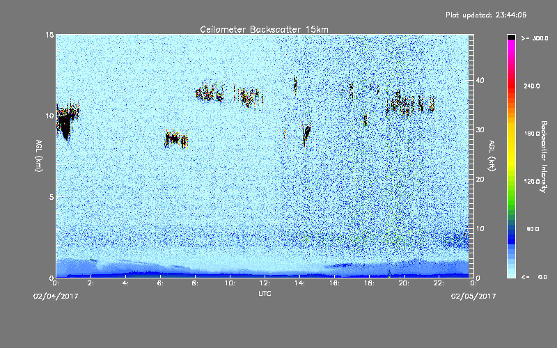Click the colorbar value 120.0
The image size is (557, 348).
point(532,182)
